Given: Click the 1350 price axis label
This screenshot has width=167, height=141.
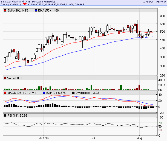Looking at the screenshot, I should (162, 57).
